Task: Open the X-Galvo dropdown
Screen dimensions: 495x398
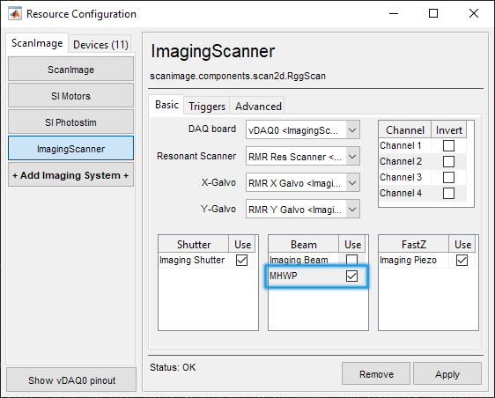Action: (303, 183)
